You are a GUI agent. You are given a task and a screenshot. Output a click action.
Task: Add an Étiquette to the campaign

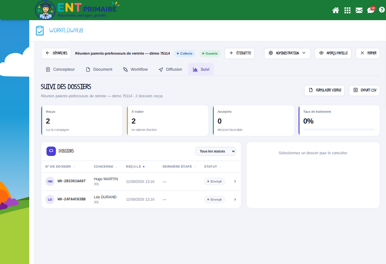click(x=240, y=53)
